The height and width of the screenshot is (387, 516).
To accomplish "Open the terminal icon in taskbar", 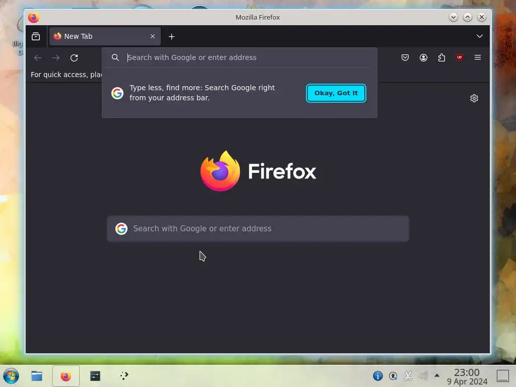I will [95, 376].
